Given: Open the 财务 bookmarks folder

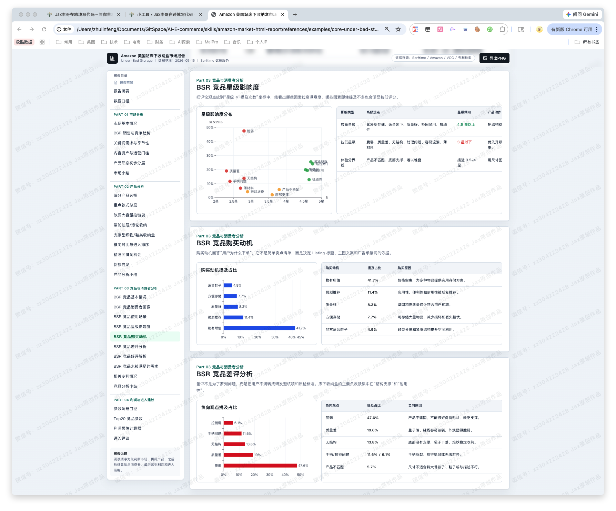Looking at the screenshot, I should pyautogui.click(x=155, y=42).
